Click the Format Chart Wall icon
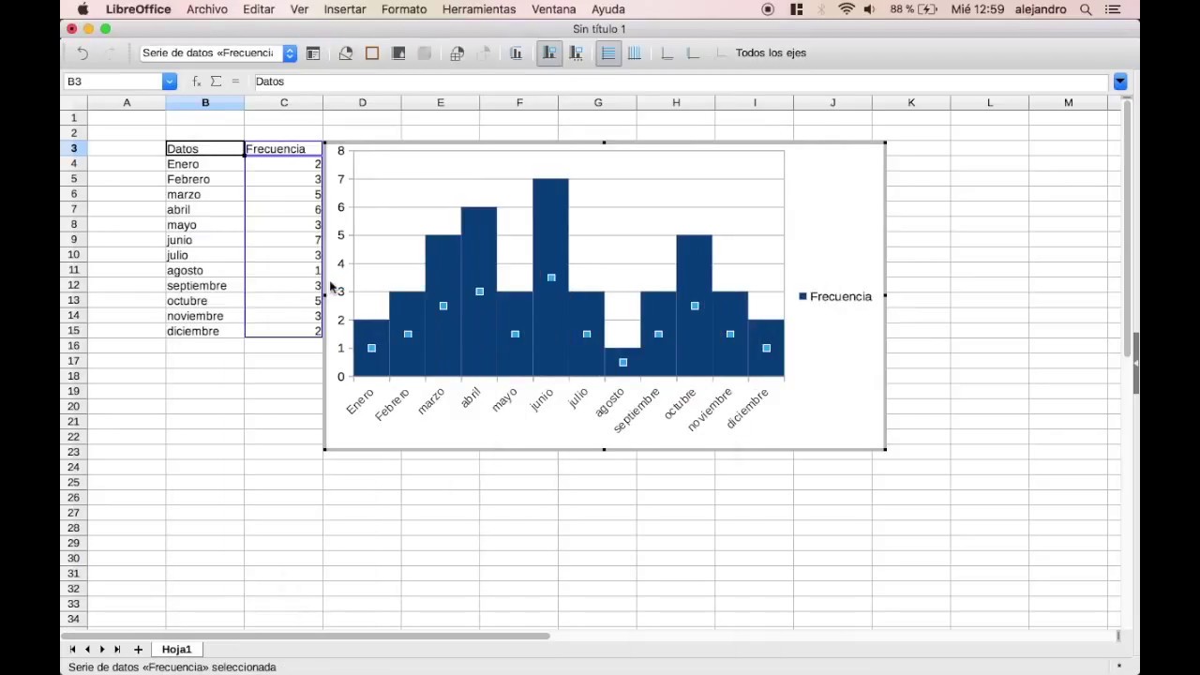The height and width of the screenshot is (675, 1200). pyautogui.click(x=398, y=53)
